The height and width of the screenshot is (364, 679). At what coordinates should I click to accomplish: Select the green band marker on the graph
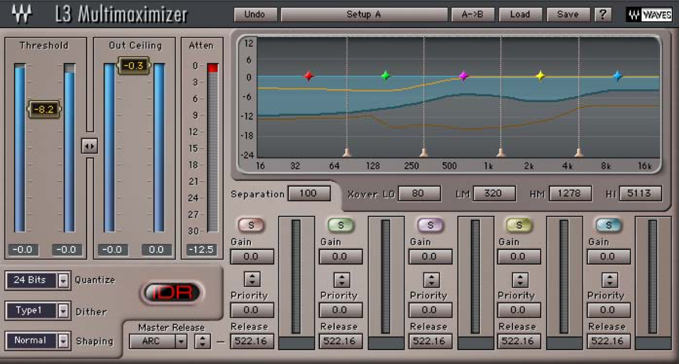[x=385, y=75]
